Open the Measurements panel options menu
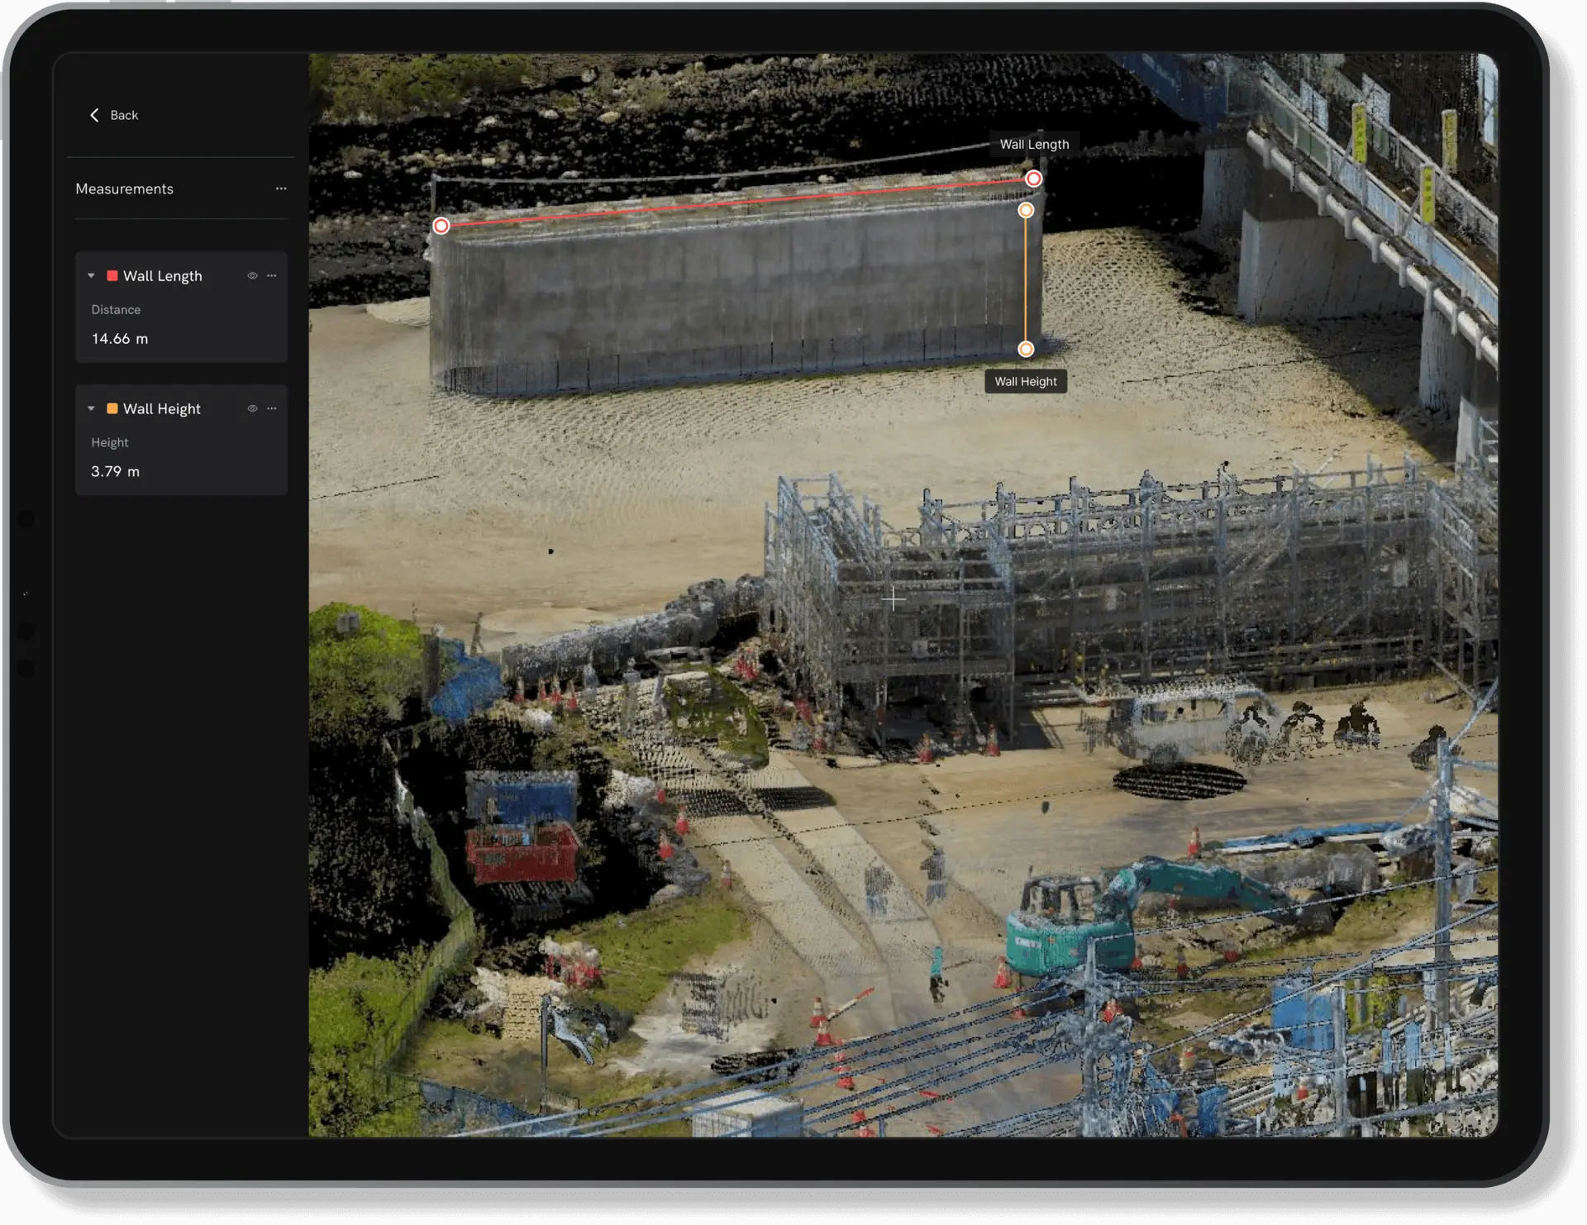Viewport: 1587px width, 1225px height. [x=281, y=188]
